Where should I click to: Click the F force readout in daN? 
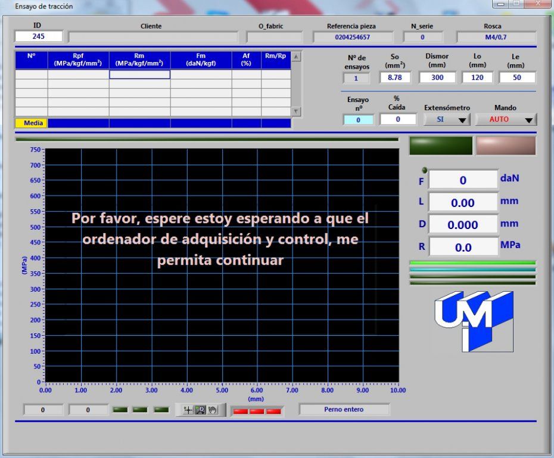(x=463, y=180)
